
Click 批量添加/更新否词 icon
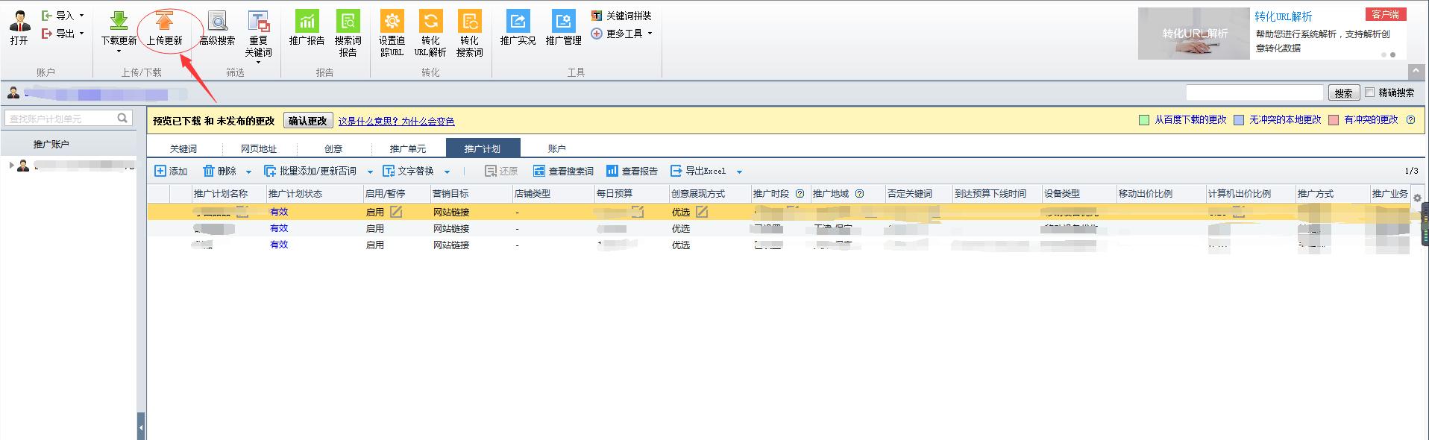tap(270, 171)
